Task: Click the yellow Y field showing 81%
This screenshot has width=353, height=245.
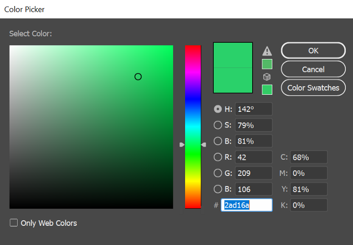Action: 309,189
